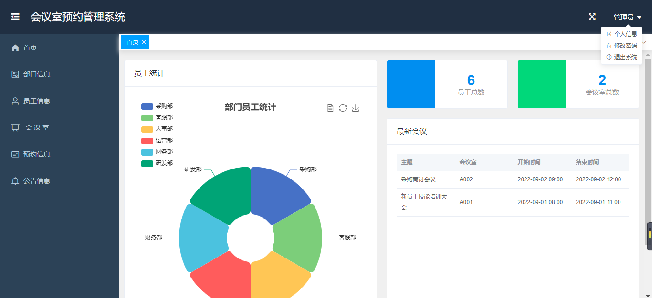Hide 研发部 series via legend

click(157, 163)
